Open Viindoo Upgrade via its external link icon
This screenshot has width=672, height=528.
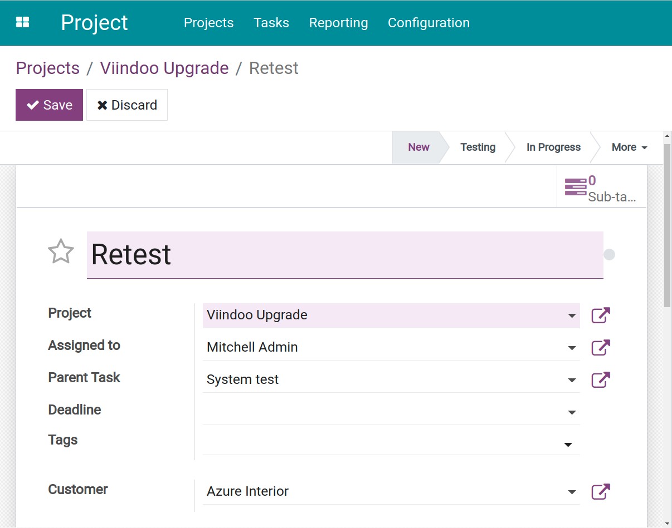click(x=600, y=315)
